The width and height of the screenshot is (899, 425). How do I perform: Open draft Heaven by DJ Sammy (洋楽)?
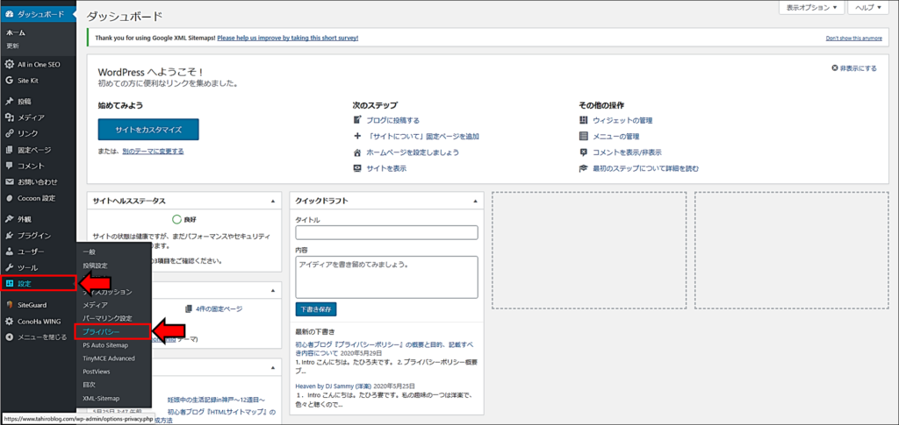(333, 386)
